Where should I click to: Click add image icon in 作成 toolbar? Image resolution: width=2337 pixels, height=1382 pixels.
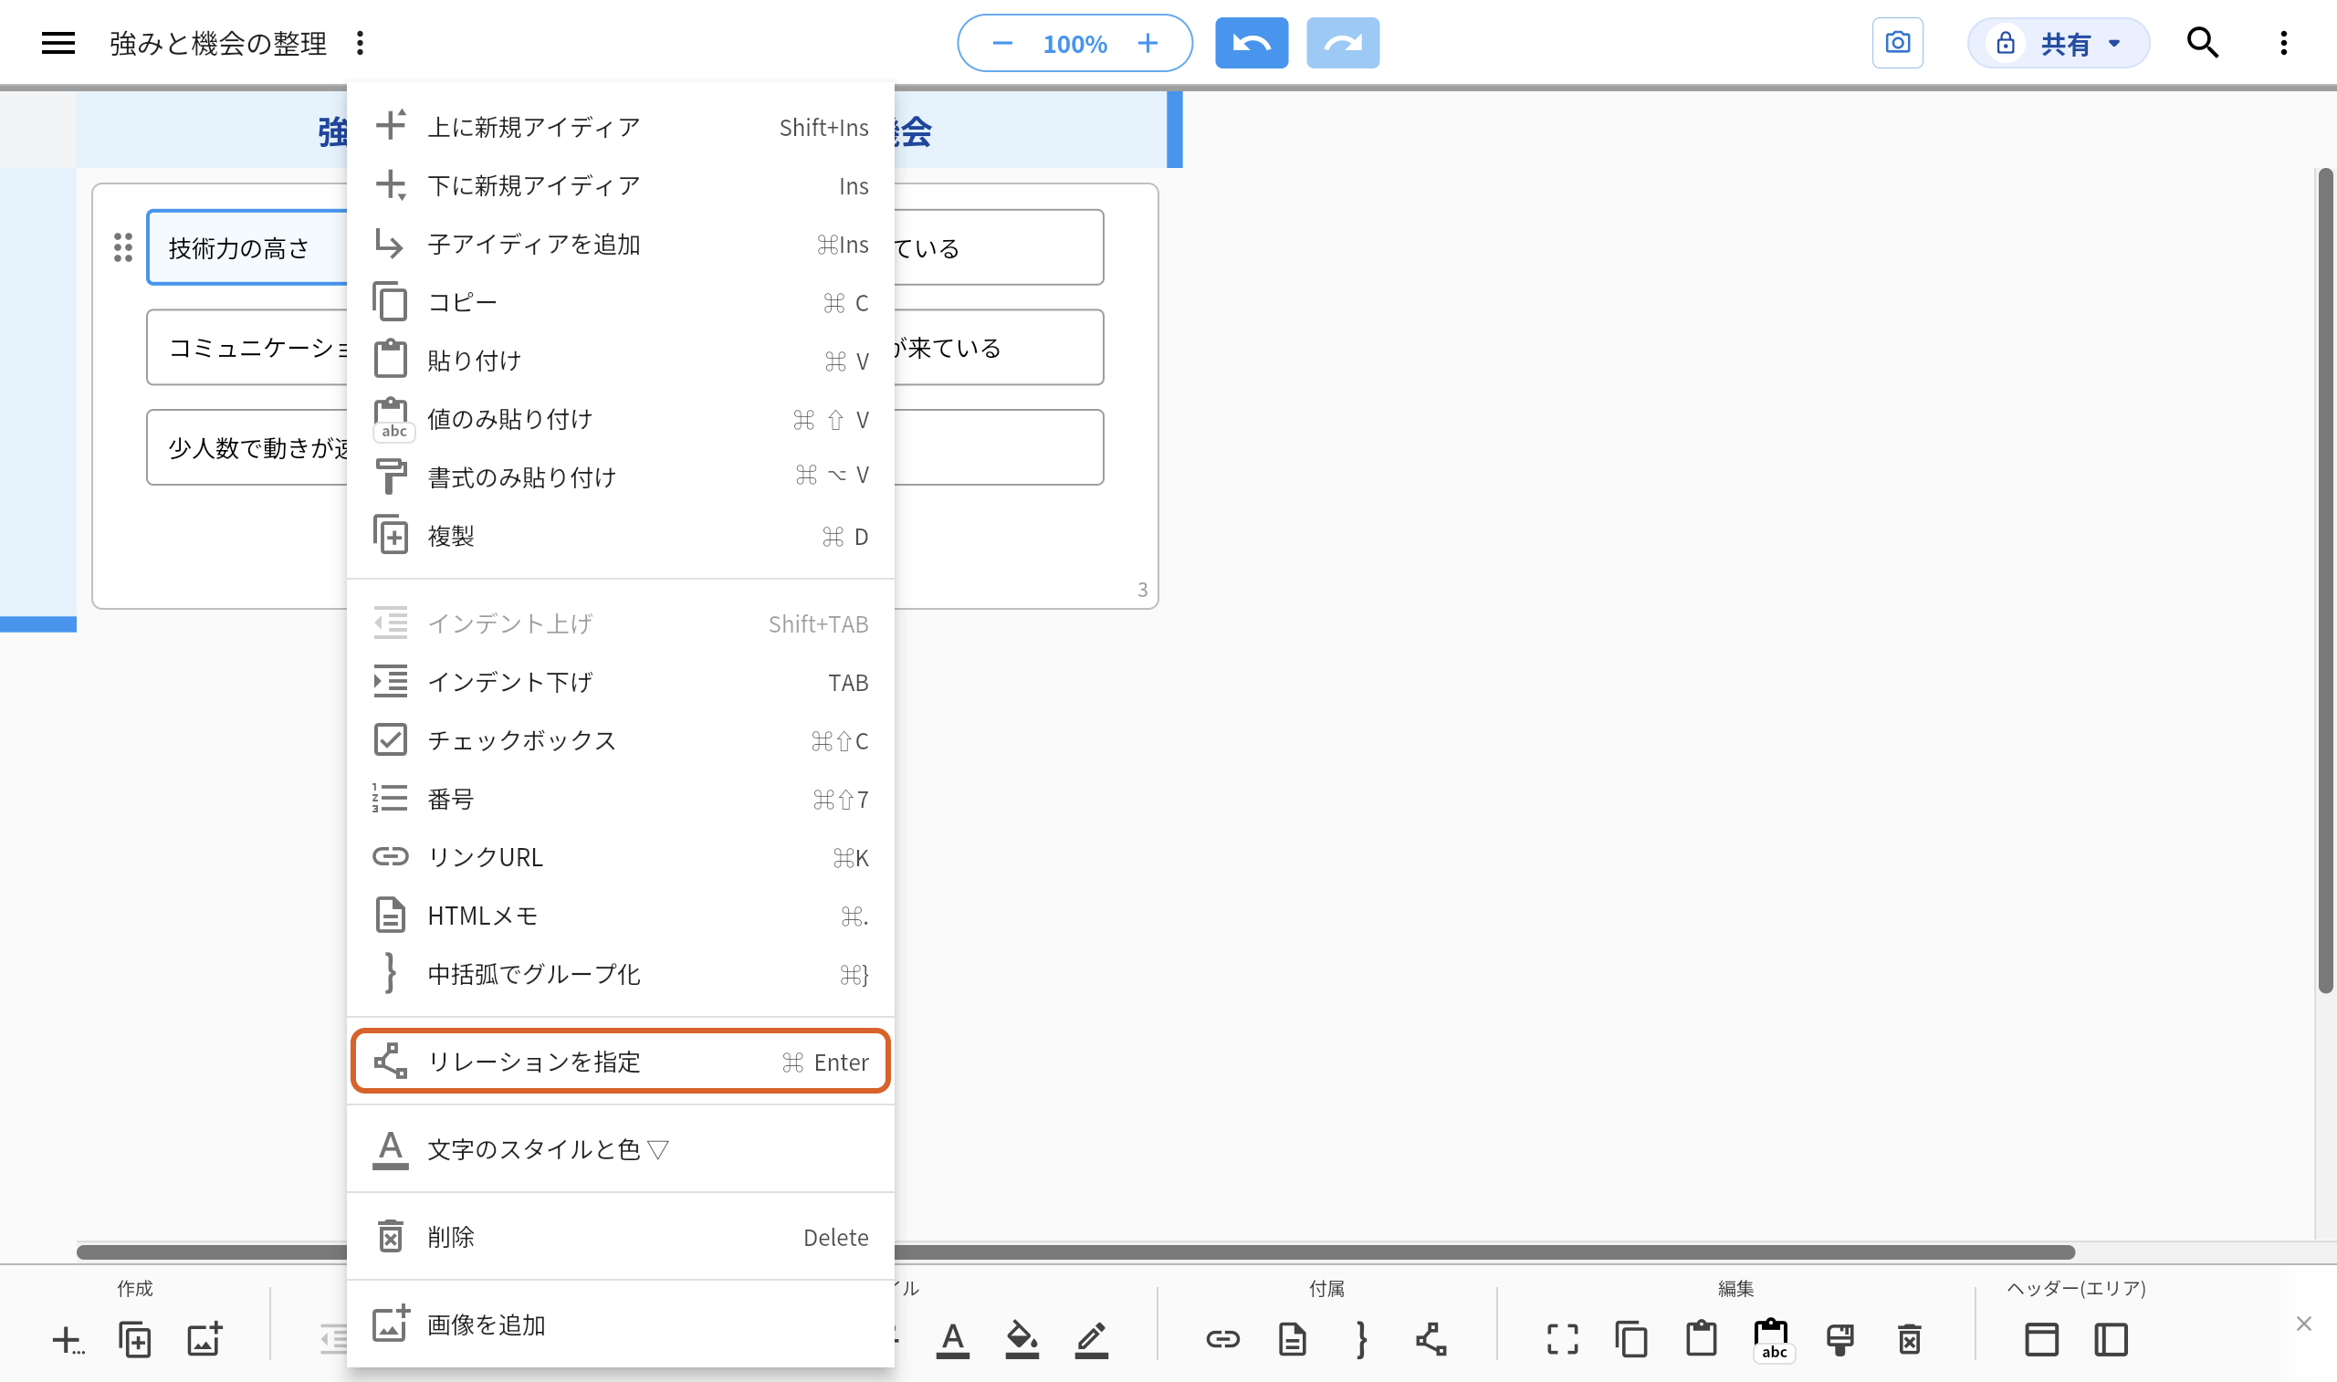point(204,1340)
